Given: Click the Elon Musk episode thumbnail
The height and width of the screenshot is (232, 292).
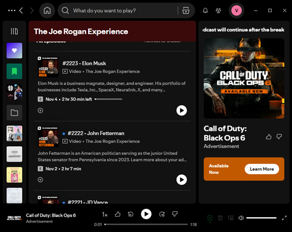Looking at the screenshot, I should coord(48,67).
